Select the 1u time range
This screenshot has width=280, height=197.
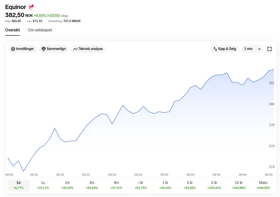point(43,185)
